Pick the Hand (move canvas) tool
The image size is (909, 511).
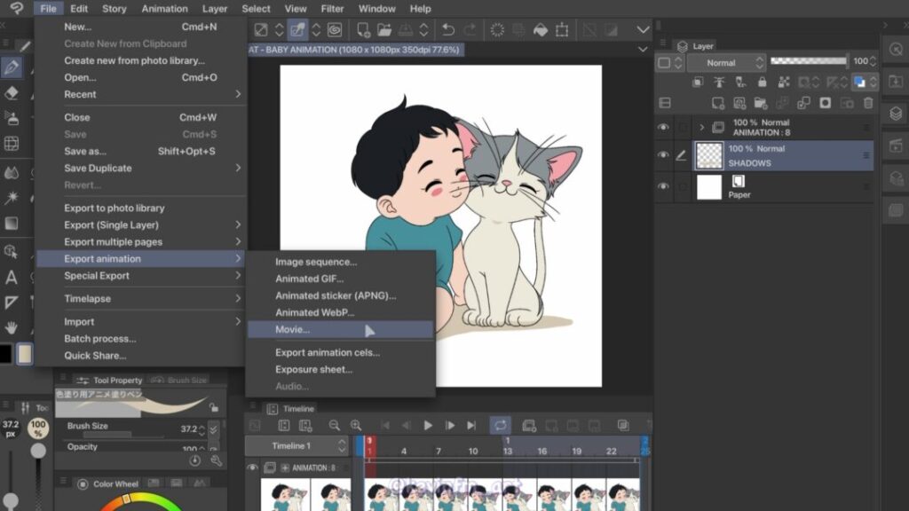pyautogui.click(x=12, y=327)
